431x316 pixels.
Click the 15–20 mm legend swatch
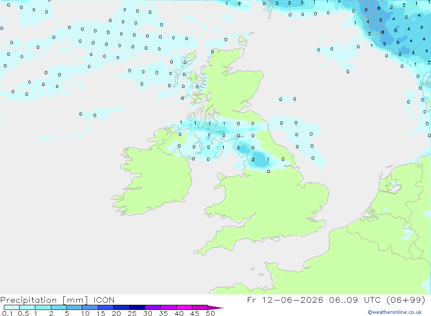(x=106, y=307)
